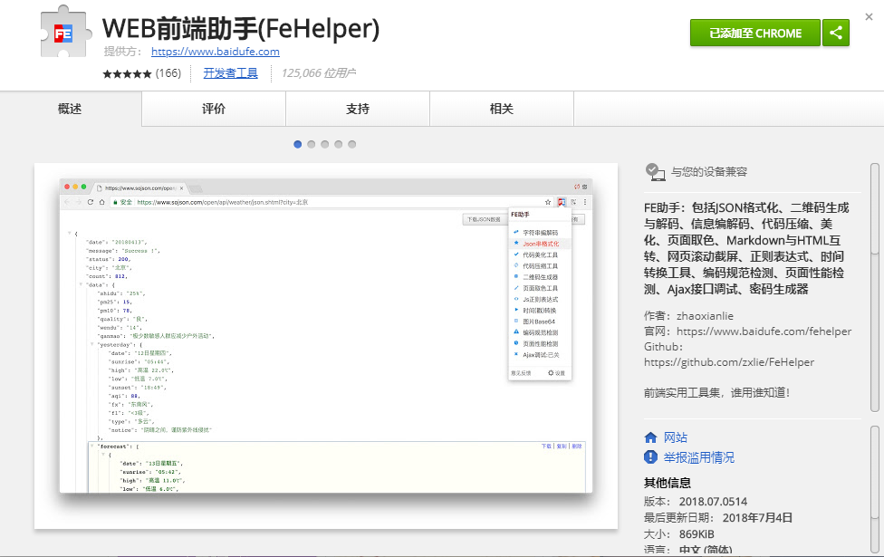Click 字符串编解码 in preview menu

pyautogui.click(x=540, y=232)
